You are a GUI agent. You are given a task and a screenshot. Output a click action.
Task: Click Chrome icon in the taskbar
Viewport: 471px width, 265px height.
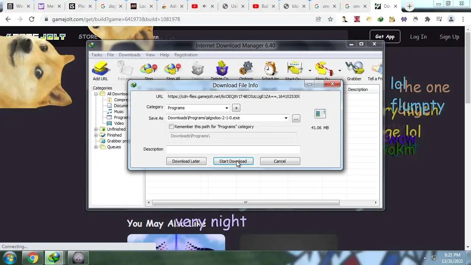coord(32,258)
